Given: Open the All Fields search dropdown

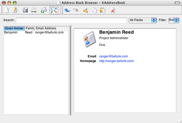Looking at the screenshot, I should click(x=143, y=20).
